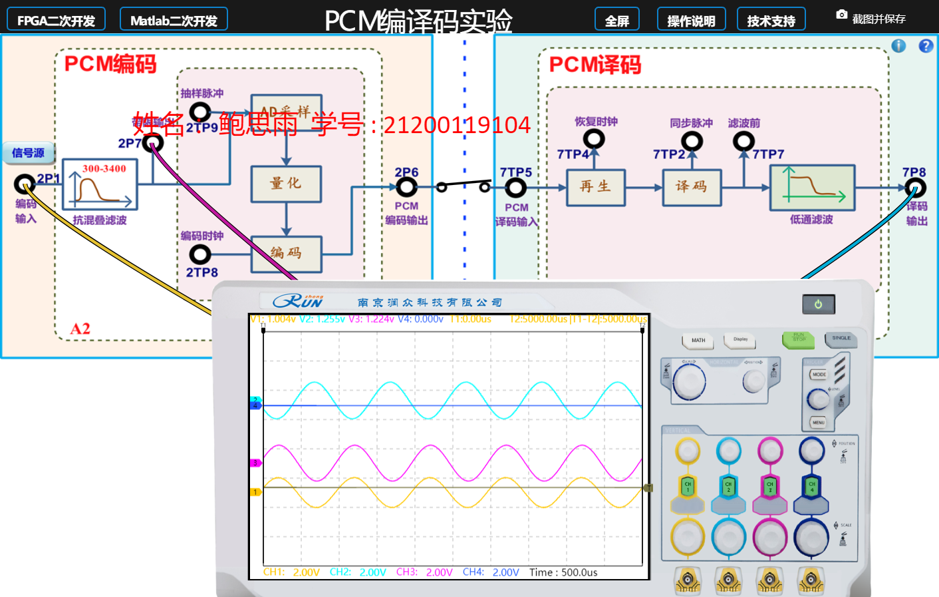This screenshot has height=597, width=939.
Task: Click the 2P6 PCM output port
Action: [406, 187]
